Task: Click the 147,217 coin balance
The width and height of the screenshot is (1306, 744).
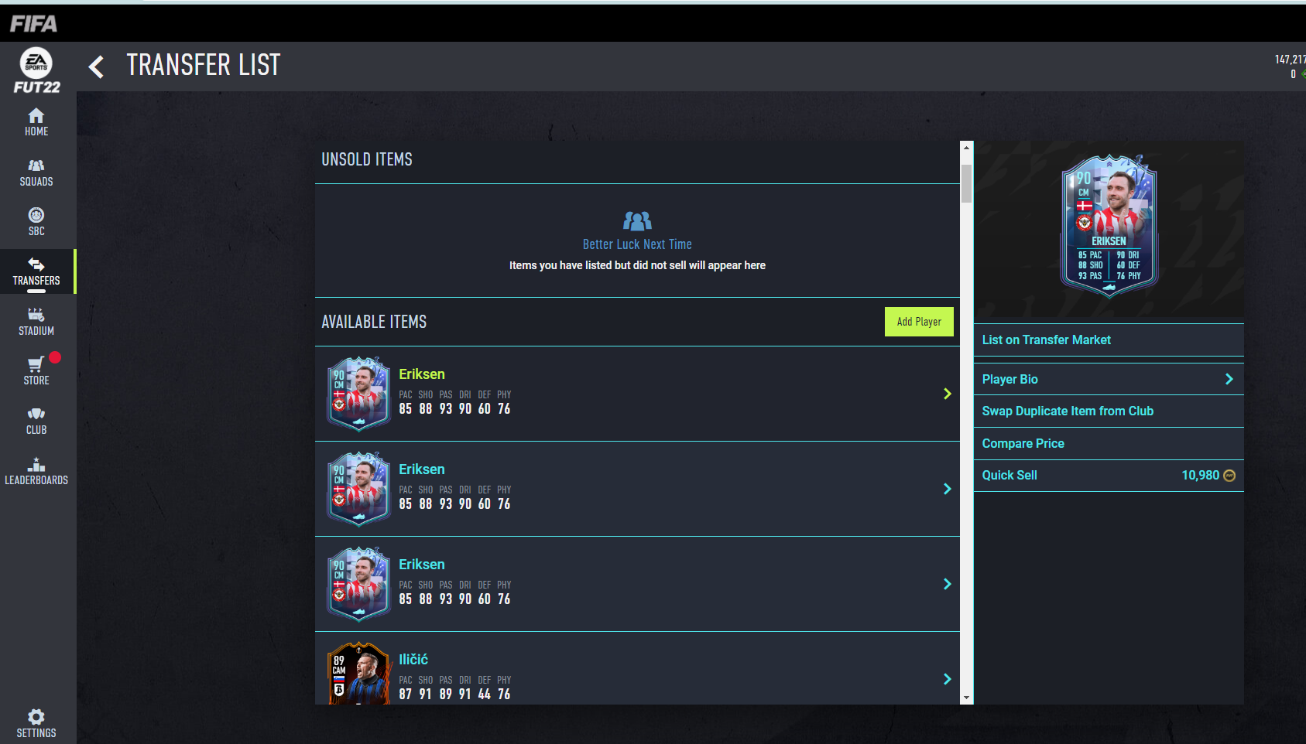Action: tap(1290, 60)
